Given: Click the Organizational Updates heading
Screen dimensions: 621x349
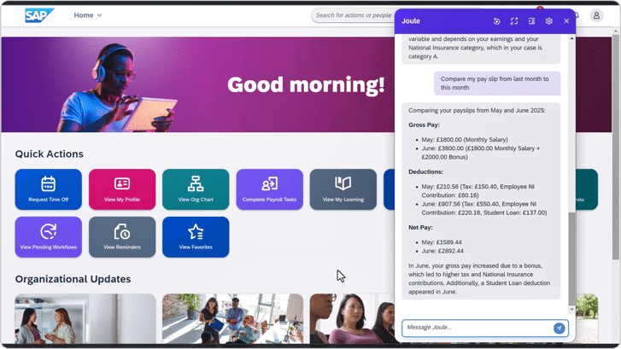Looking at the screenshot, I should coord(73,279).
